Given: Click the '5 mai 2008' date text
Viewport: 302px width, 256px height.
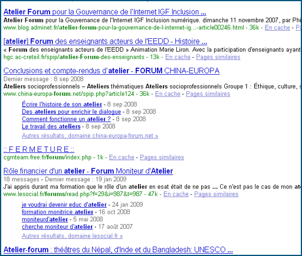Looking at the screenshot, I should pos(88,220).
